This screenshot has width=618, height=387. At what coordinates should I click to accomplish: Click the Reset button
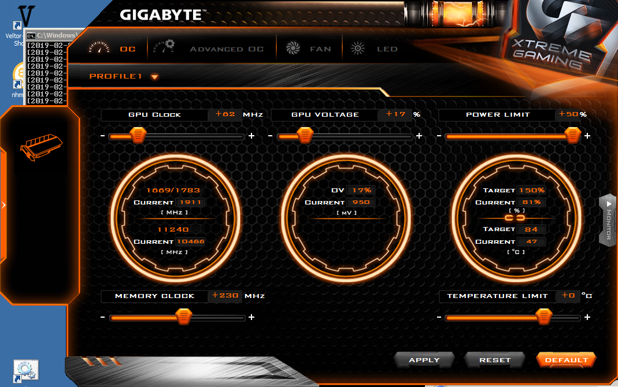coord(495,360)
